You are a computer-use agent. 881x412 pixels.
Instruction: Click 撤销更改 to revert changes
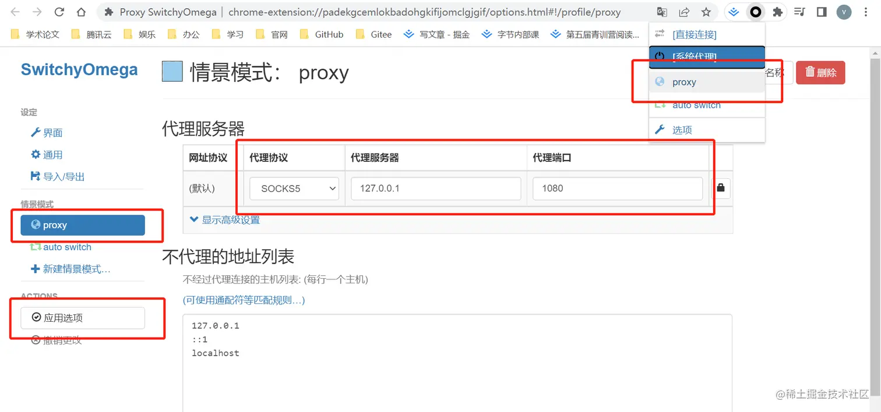tap(57, 340)
